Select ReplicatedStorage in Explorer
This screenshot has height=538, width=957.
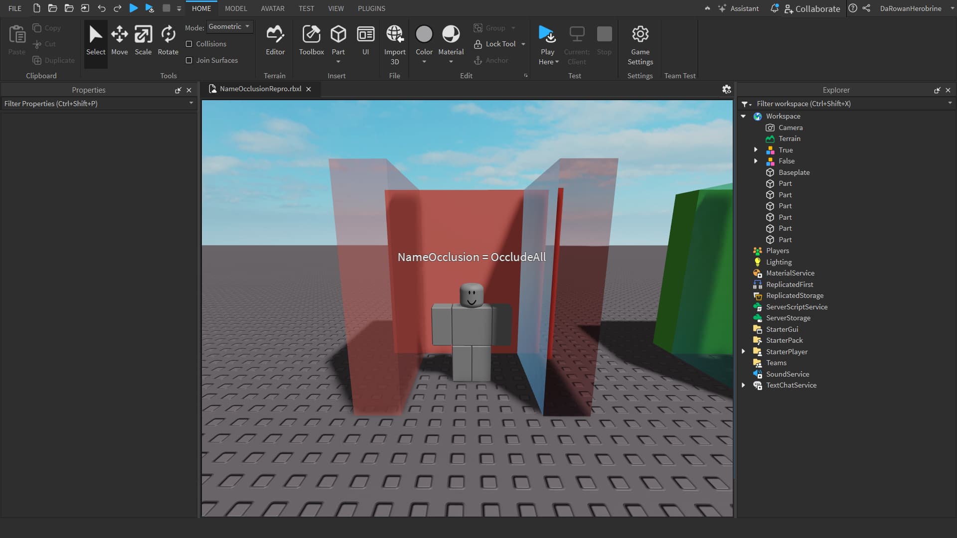795,295
